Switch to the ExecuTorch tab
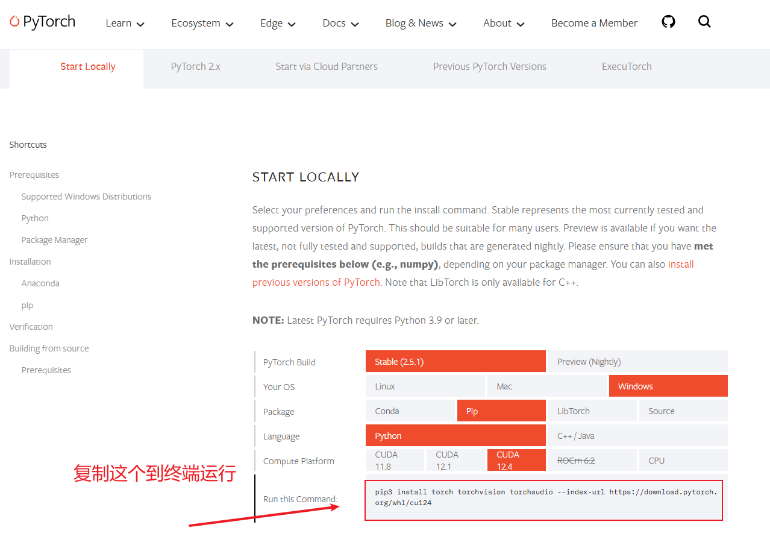Screen dimensions: 770x551 [627, 67]
